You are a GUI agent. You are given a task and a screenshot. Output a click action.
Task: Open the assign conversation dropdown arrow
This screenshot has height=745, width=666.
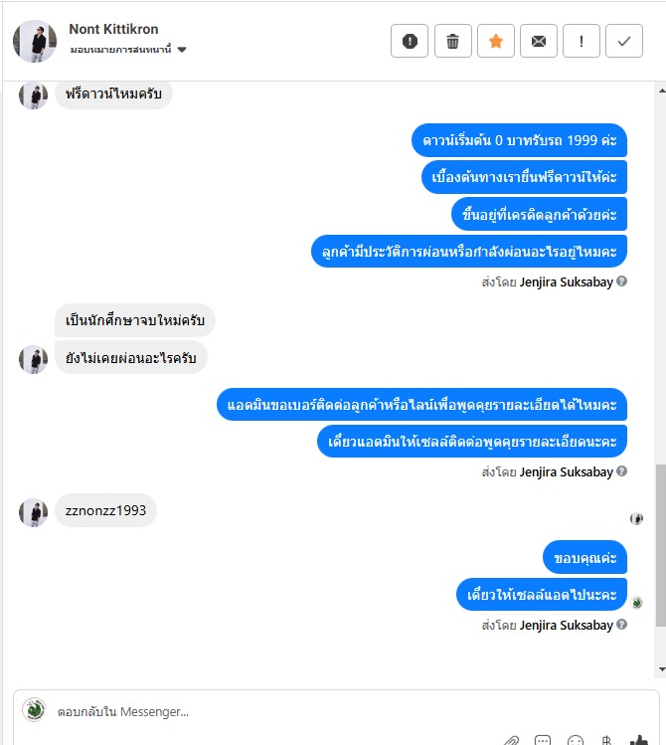(x=182, y=50)
